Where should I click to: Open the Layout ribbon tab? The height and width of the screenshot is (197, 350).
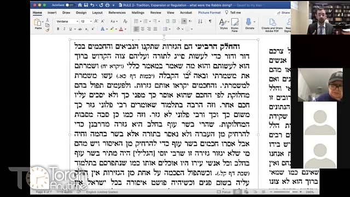coord(97,13)
